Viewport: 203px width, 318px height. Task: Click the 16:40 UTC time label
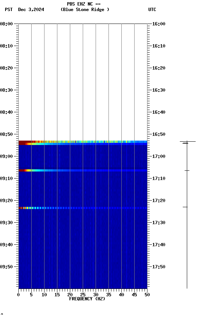coord(159,112)
